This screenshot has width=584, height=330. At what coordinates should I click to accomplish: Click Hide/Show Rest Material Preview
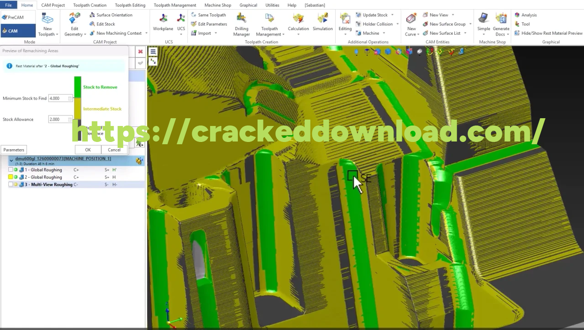(x=548, y=33)
